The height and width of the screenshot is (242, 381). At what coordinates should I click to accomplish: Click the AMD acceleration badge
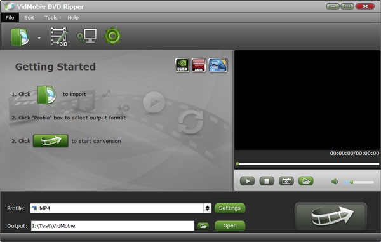click(x=199, y=65)
